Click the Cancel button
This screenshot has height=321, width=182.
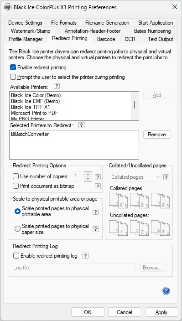coord(125,312)
